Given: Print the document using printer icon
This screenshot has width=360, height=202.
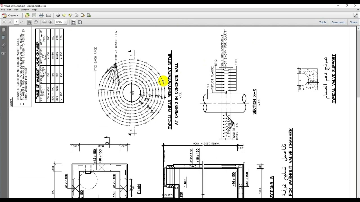Looking at the screenshot, I should pyautogui.click(x=41, y=15).
